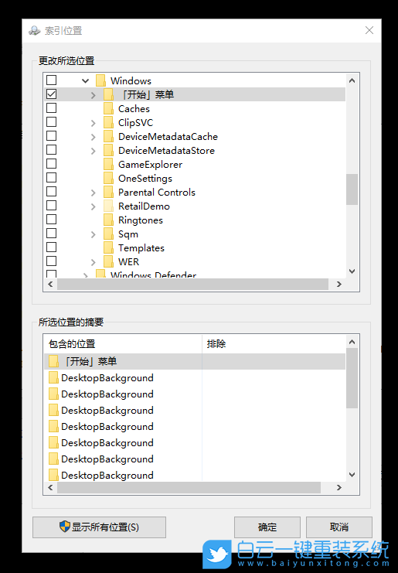398x573 pixels.
Task: Tick the Caches checkbox
Action: point(52,107)
